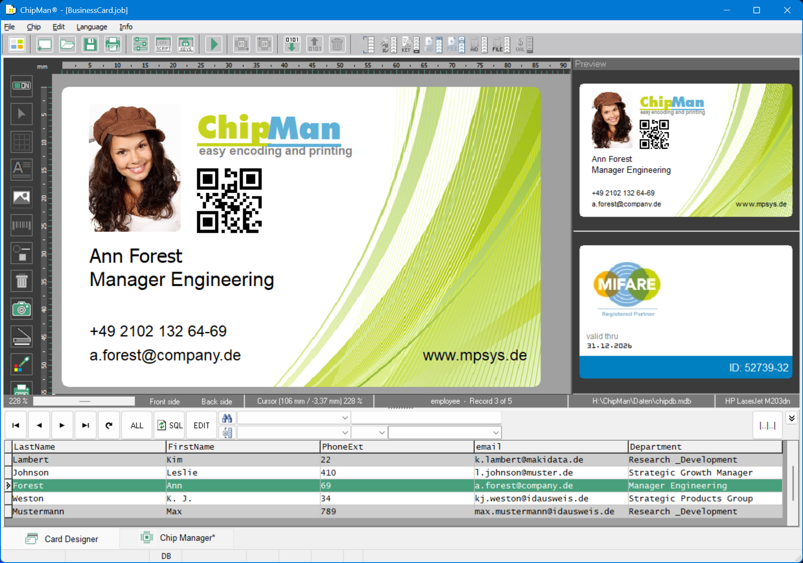Select the Image tool in left sidebar
The width and height of the screenshot is (803, 563).
point(21,197)
